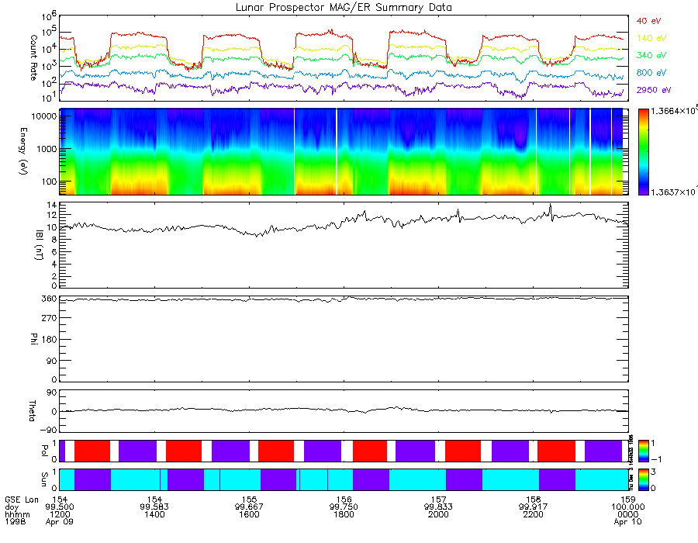Viewport: 698px width, 543px height.
Task: Click the '99.917' day-of-year value
Action: 534,507
